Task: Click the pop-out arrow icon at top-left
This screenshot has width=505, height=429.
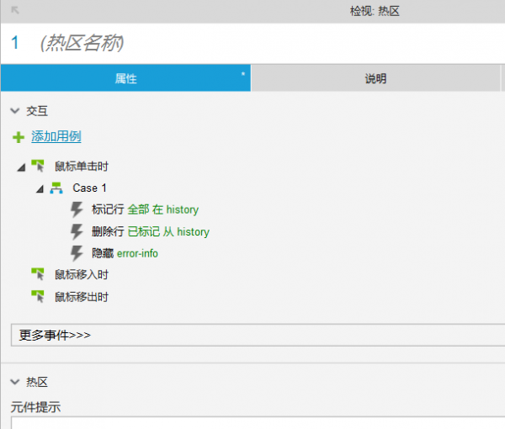Action: pyautogui.click(x=14, y=10)
